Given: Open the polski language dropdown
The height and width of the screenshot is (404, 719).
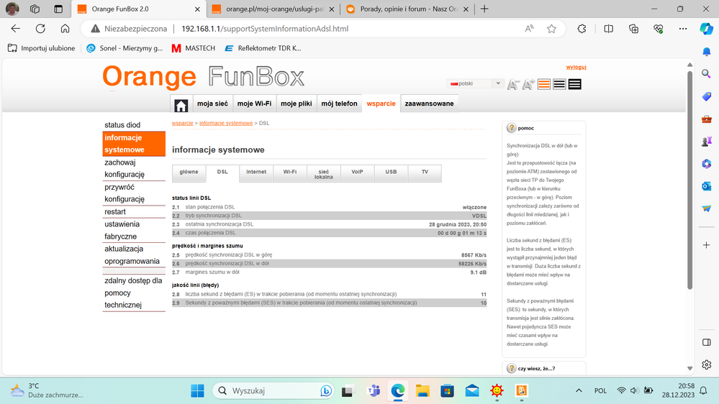Looking at the screenshot, I should click(475, 83).
